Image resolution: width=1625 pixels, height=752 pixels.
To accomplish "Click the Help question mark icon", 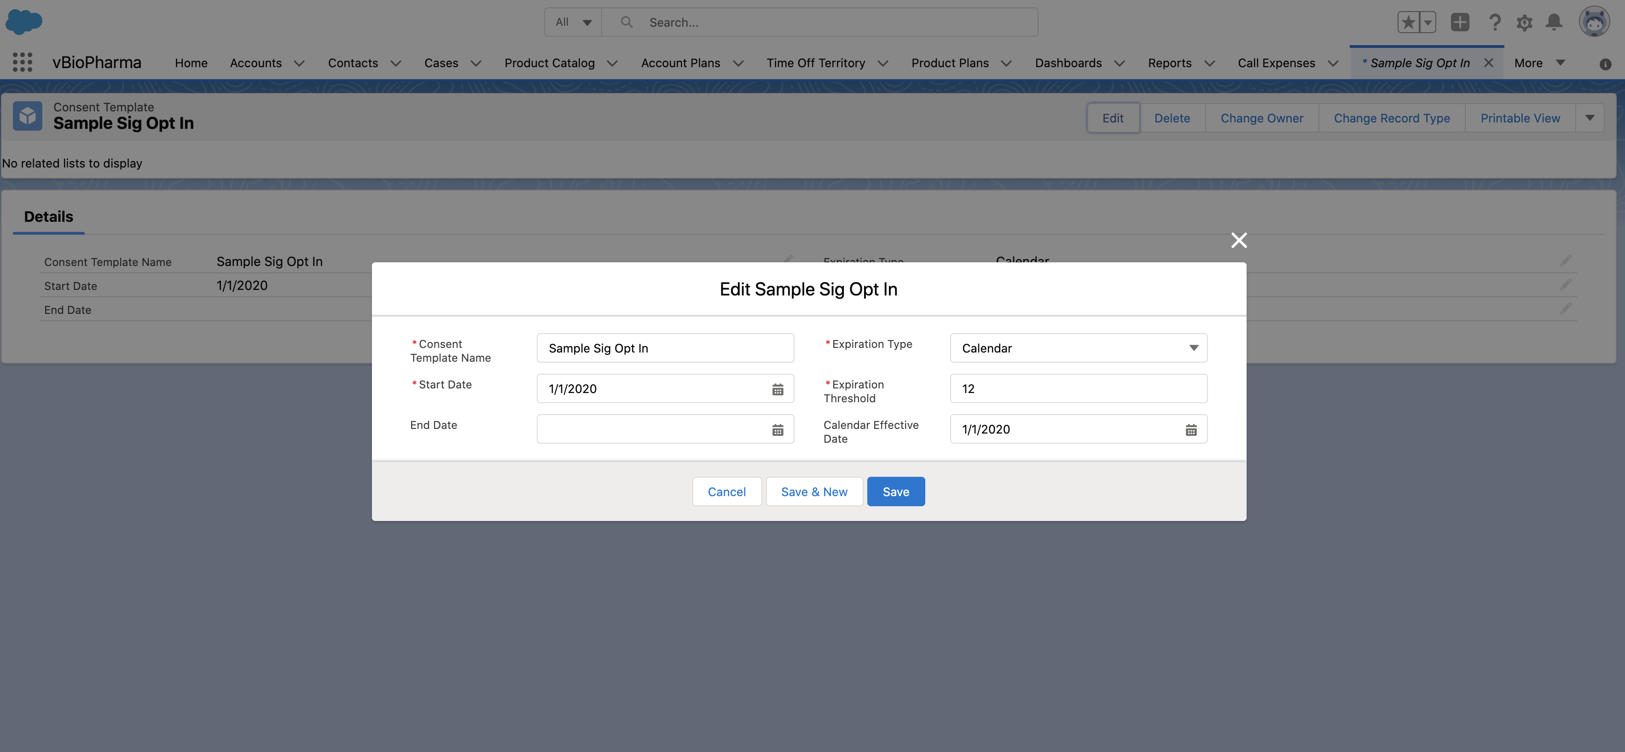I will click(x=1494, y=23).
